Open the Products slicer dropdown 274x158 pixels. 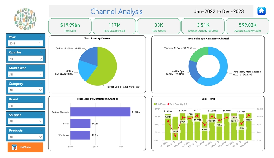click(25, 137)
